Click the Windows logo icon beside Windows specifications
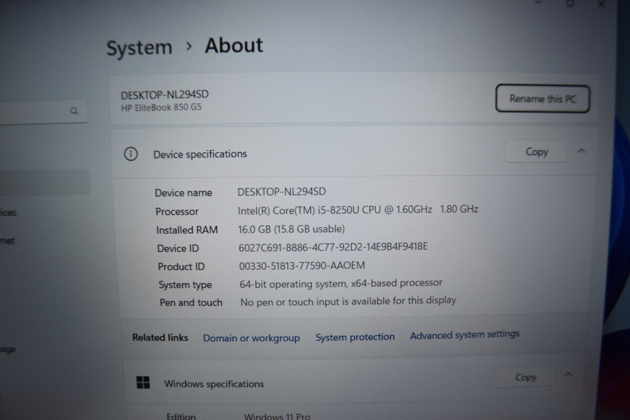The image size is (630, 420). pyautogui.click(x=143, y=383)
